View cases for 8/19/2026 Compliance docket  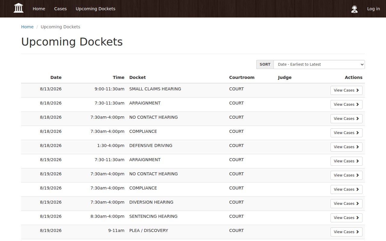pos(346,189)
